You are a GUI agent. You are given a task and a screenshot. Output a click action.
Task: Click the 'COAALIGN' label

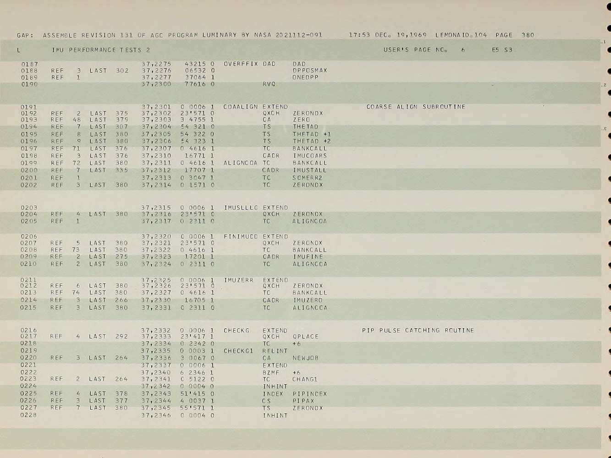(241, 107)
